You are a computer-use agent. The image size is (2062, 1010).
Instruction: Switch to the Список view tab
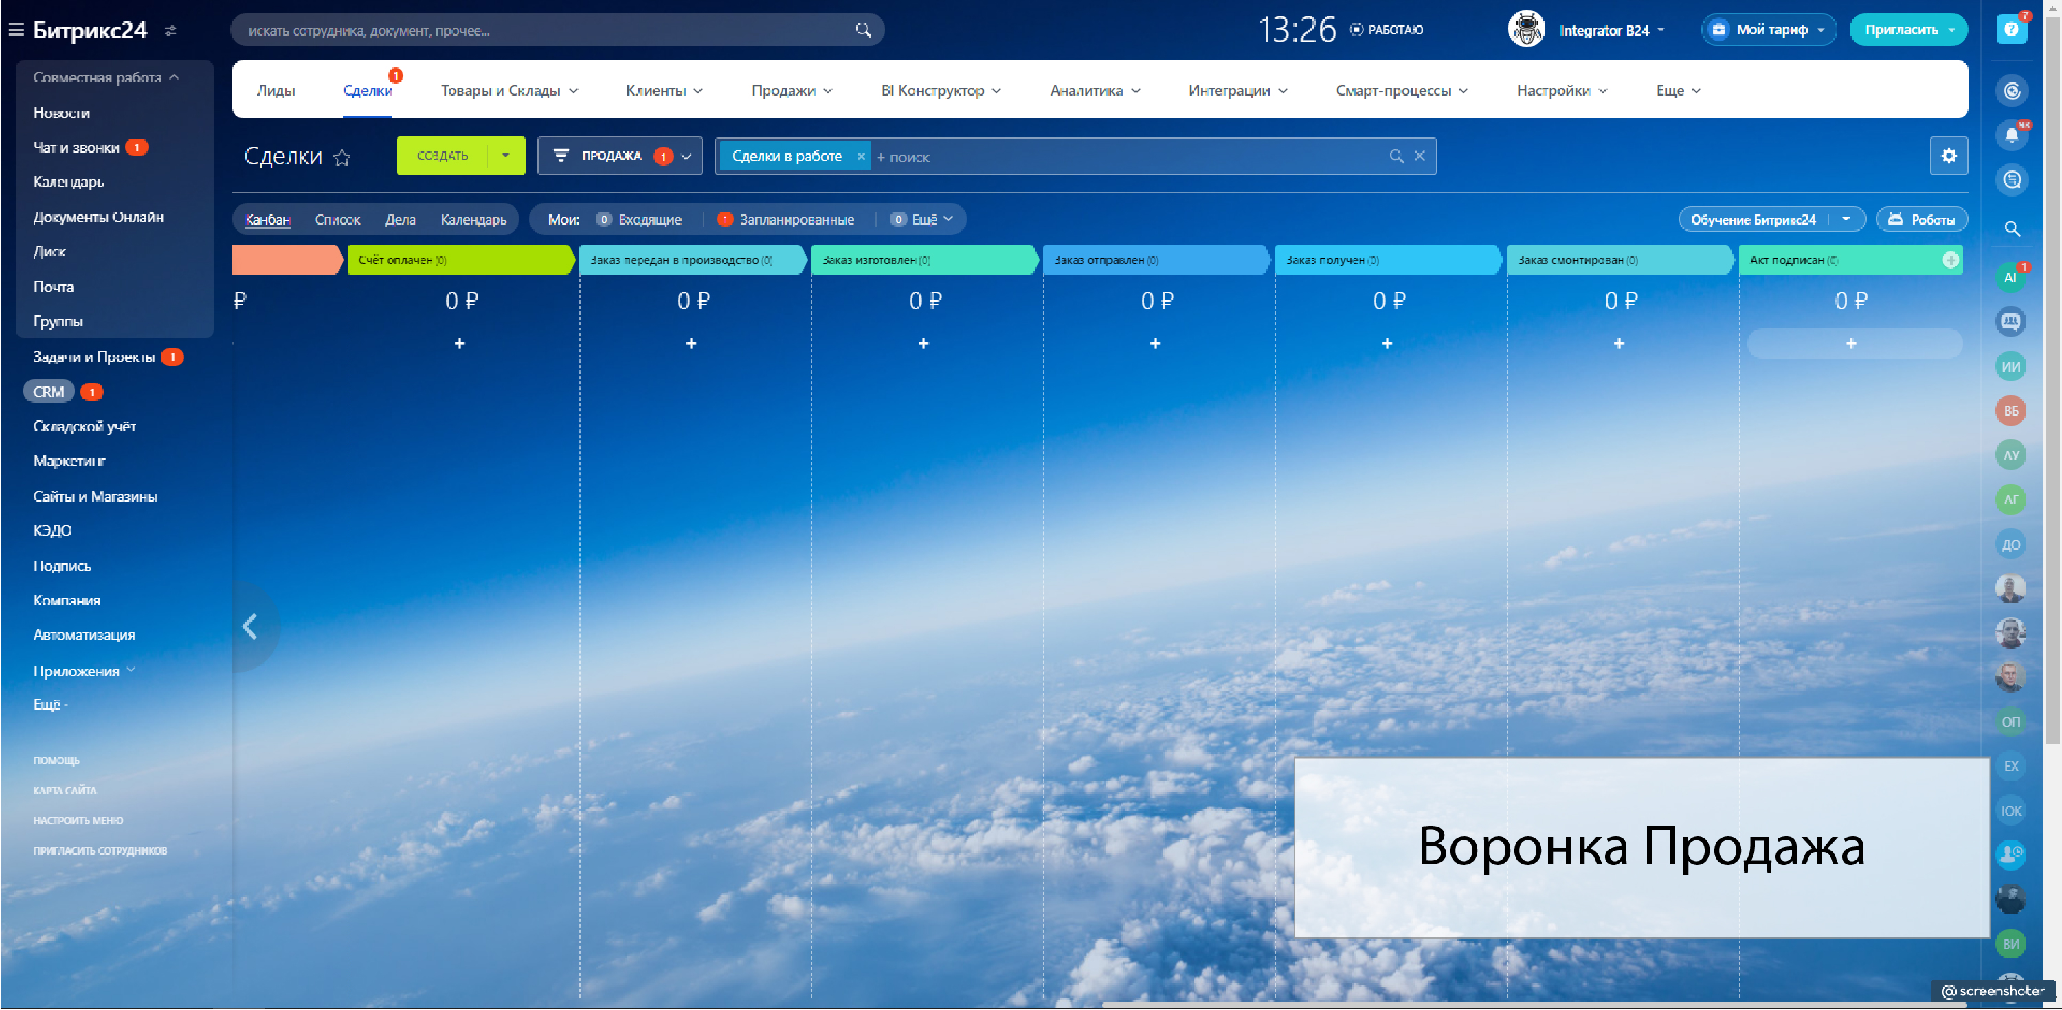(x=337, y=220)
